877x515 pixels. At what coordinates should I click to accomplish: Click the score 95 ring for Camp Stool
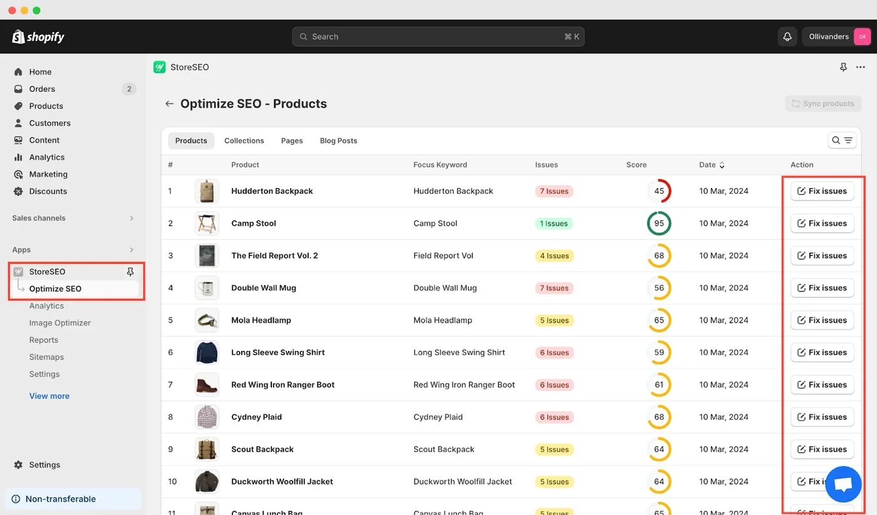pyautogui.click(x=659, y=223)
